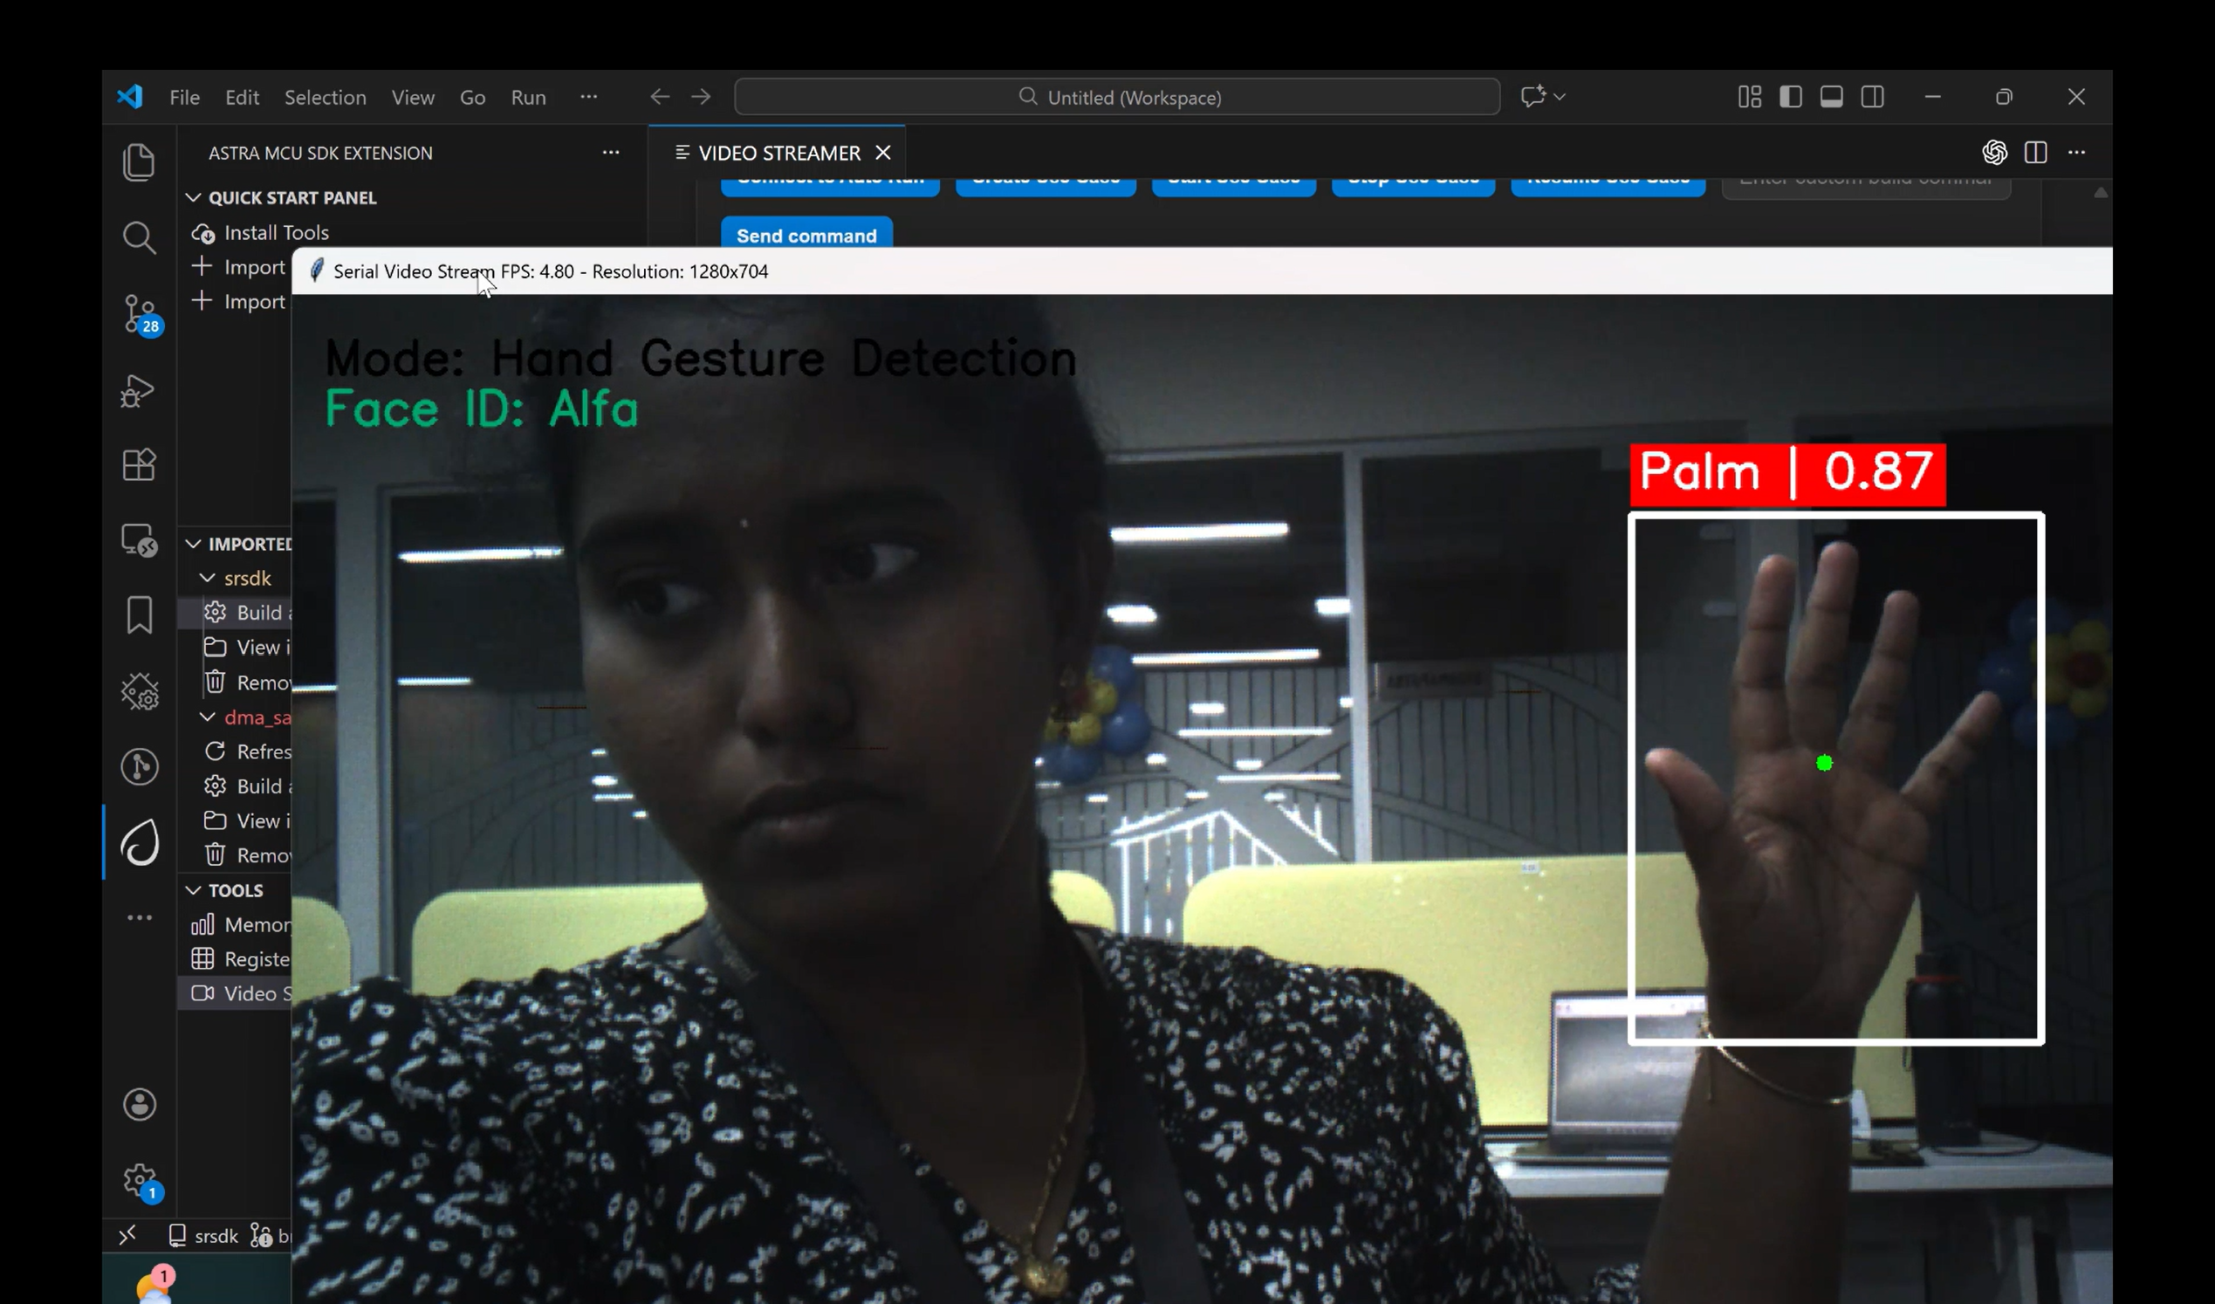Collapse the srsdk tree node
Viewport: 2215px width, 1304px height.
208,578
